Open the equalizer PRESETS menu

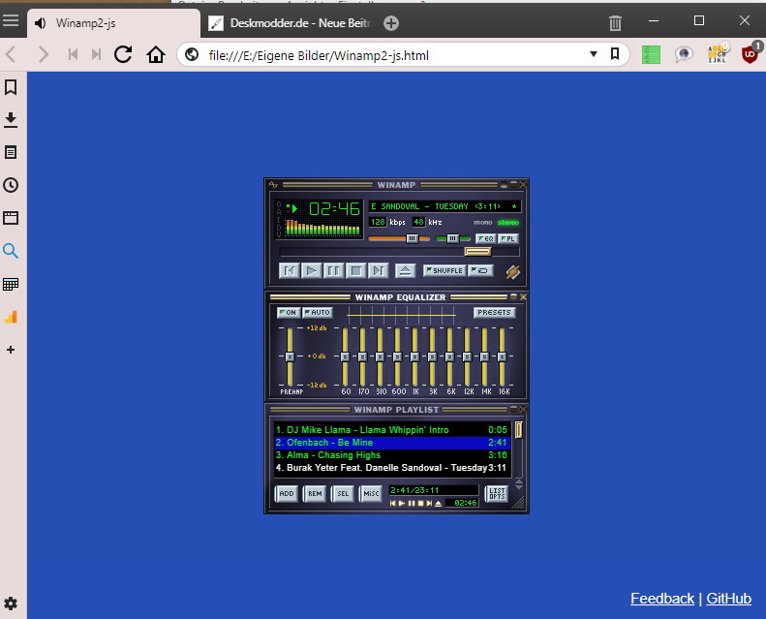click(x=494, y=313)
